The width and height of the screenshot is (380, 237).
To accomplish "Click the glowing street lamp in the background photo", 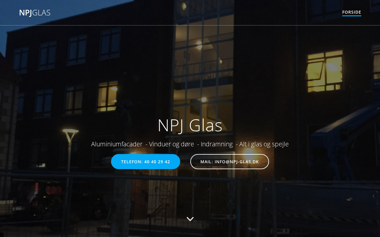I will coord(70,131).
